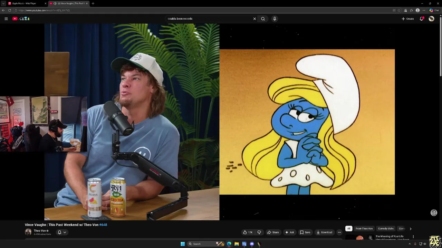This screenshot has height=248, width=442.
Task: Open a new browser tab
Action: pyautogui.click(x=93, y=3)
